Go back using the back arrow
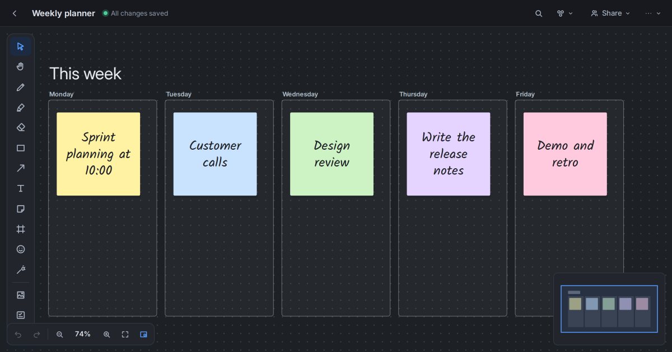Image resolution: width=672 pixels, height=352 pixels. point(15,13)
